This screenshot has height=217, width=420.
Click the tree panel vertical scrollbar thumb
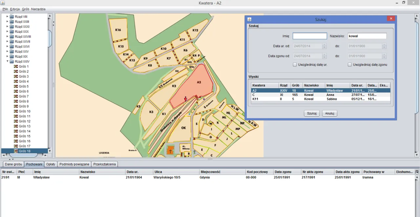click(50, 38)
